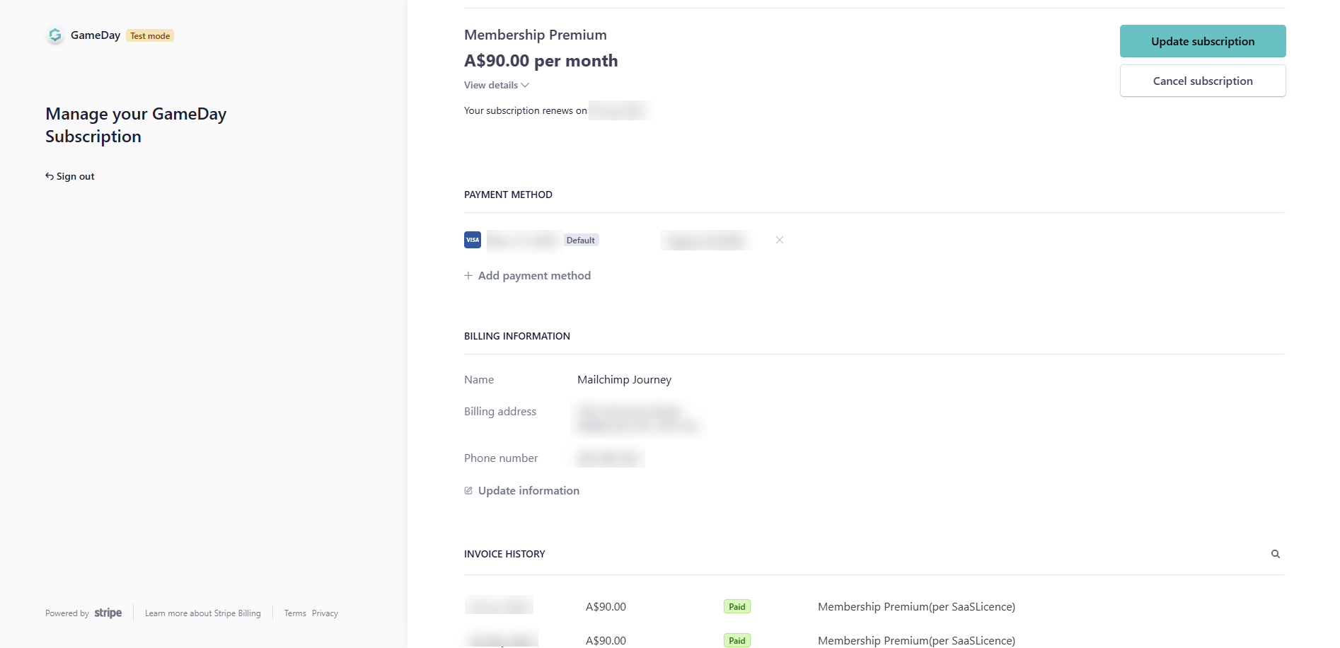Click the INVOICE HISTORY heading

[x=504, y=554]
